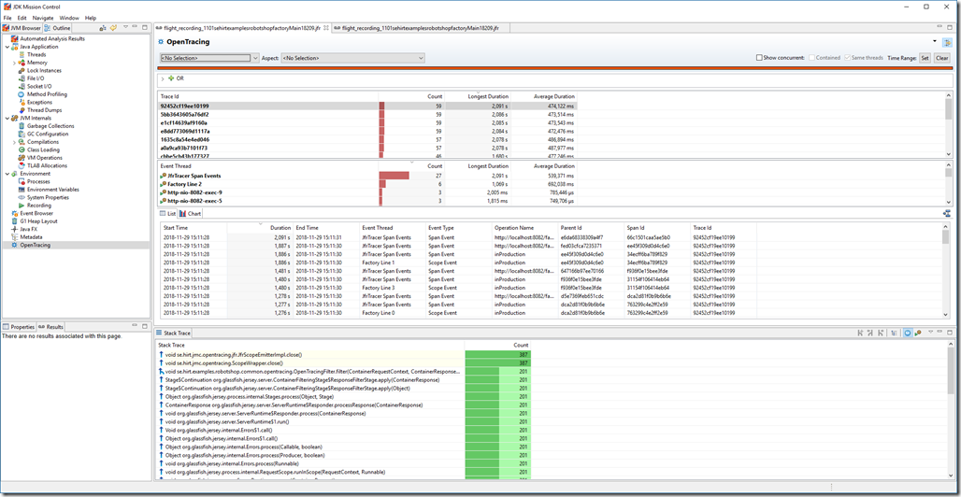Click the first frame-grouping icon in Stack Trace toolbar
Viewport: 961px width, 497px height.
point(860,333)
